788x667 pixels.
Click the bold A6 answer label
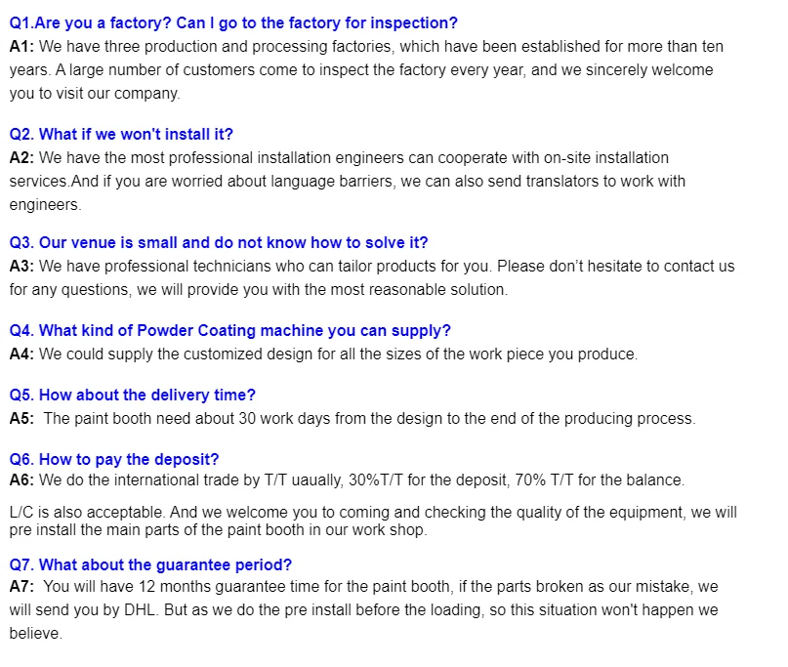click(x=21, y=480)
